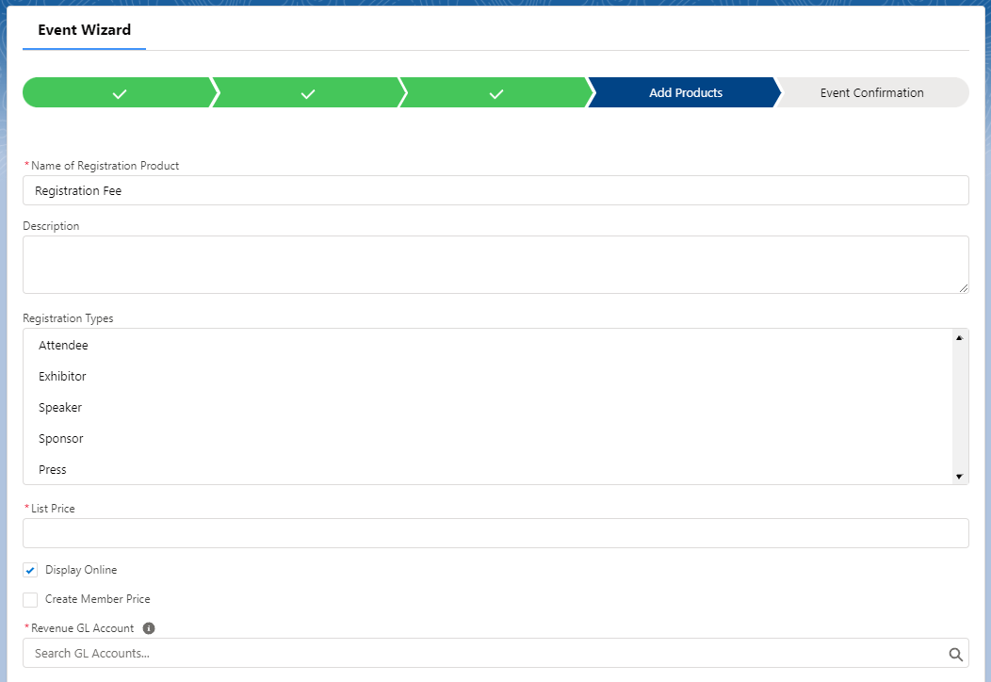991x682 pixels.
Task: Click the first completed checkmark step
Action: [119, 93]
